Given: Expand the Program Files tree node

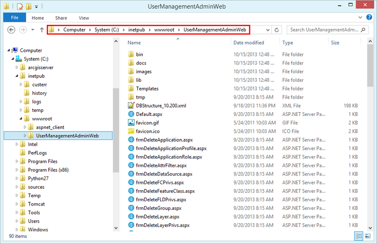Looking at the screenshot, I should tap(17, 161).
